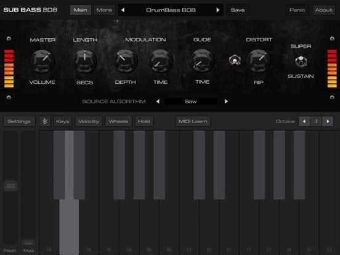Play the black key between G1 and A1

pyautogui.click(x=279, y=165)
